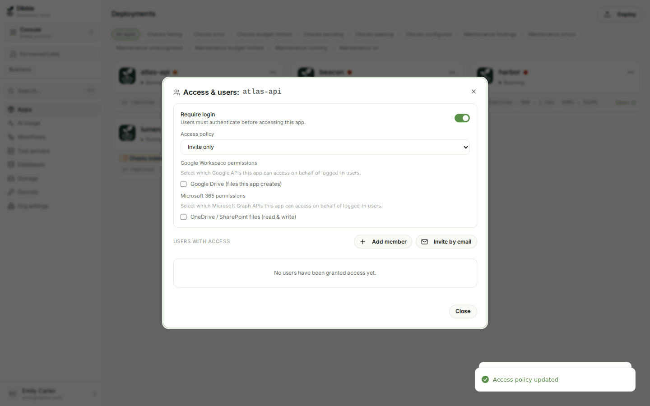Click the Open link on the harbor card
This screenshot has height=406, width=650.
[x=626, y=102]
